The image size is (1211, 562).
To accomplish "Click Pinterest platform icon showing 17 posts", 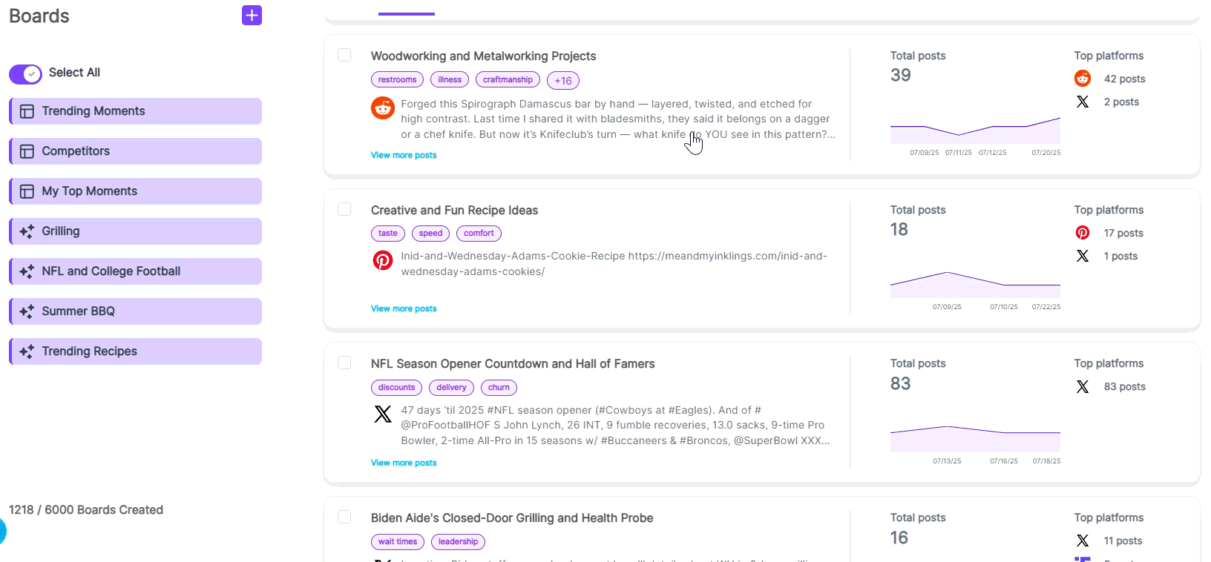I will pos(1083,233).
